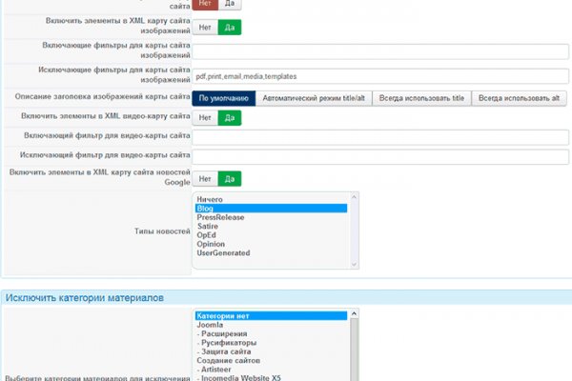Choose Автоматический режим title/alt option

(314, 97)
